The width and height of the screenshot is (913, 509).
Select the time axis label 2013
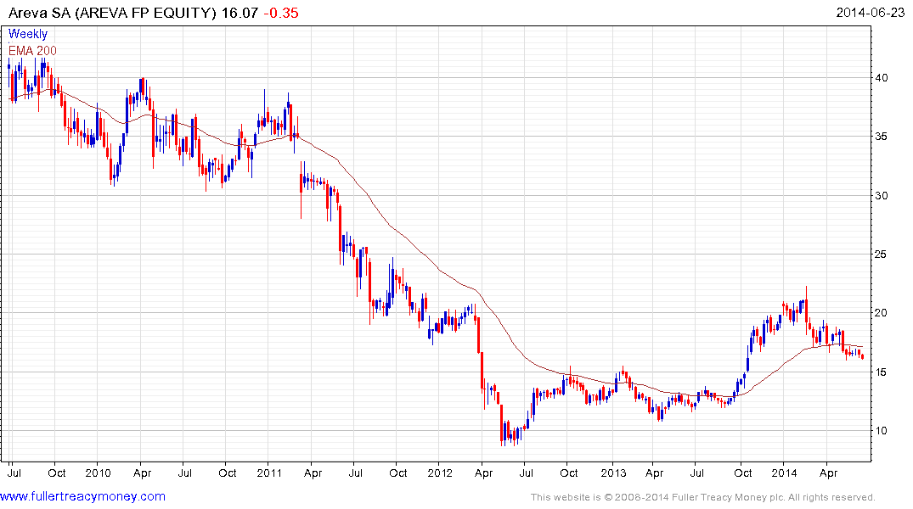tap(613, 473)
